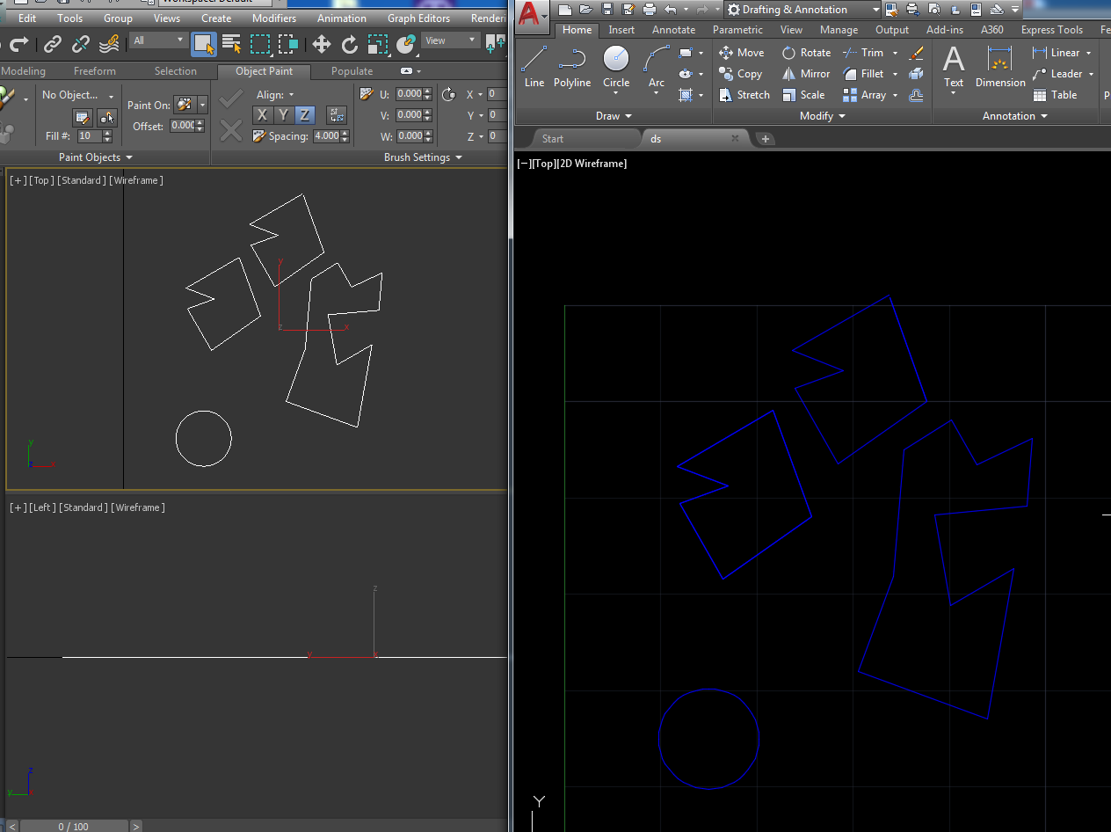Click the Stretch command in the Modify panel

coord(744,95)
